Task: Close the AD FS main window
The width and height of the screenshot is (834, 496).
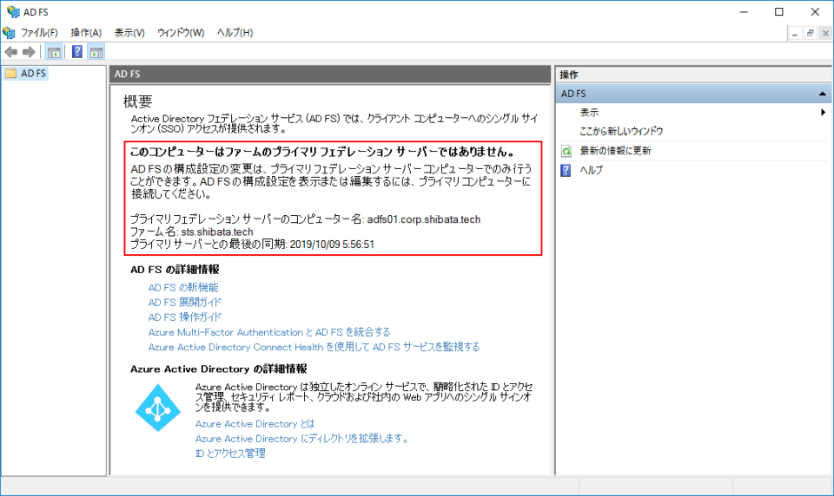Action: click(x=815, y=11)
